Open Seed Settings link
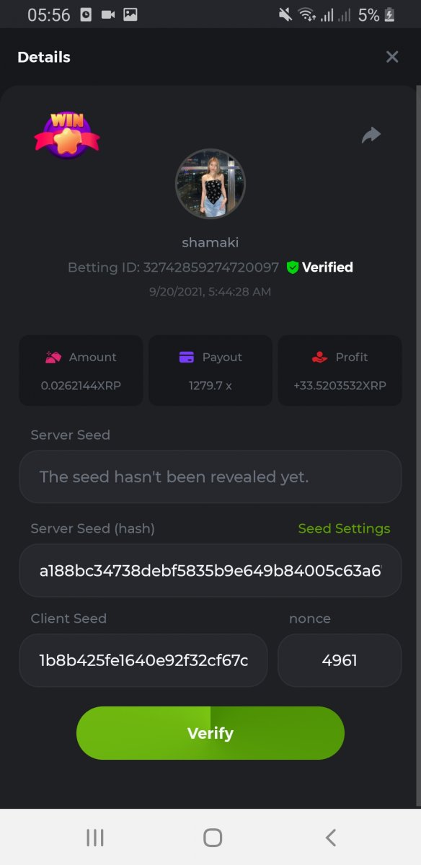 pyautogui.click(x=344, y=528)
